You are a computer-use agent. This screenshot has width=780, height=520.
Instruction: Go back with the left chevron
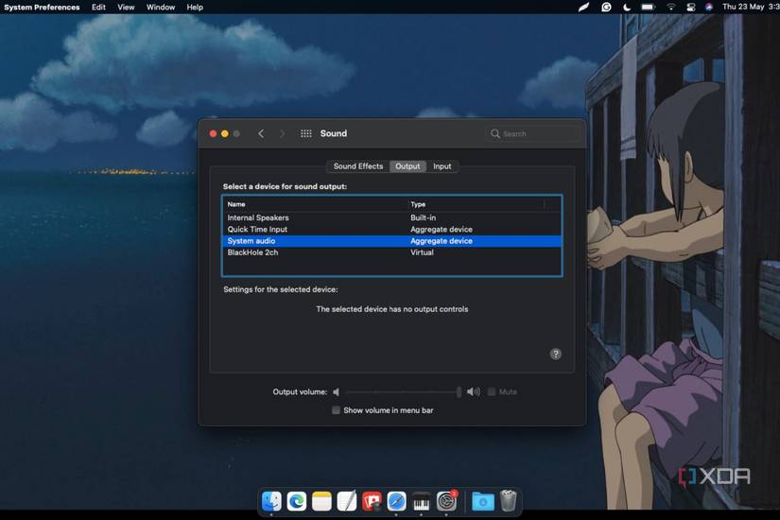pyautogui.click(x=261, y=134)
